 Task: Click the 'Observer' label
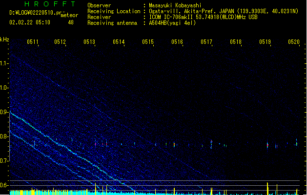[x=99, y=5]
